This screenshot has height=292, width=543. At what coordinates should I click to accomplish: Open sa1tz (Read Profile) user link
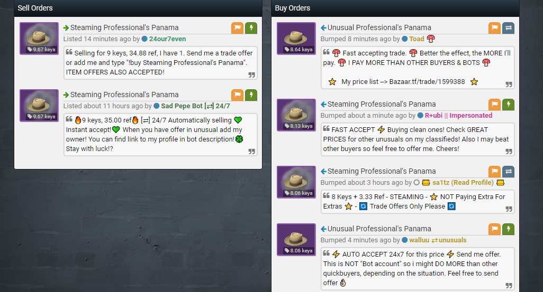click(463, 183)
